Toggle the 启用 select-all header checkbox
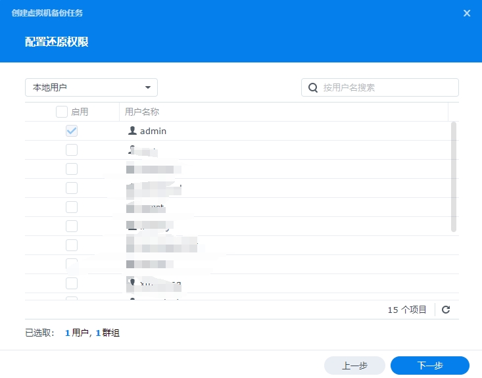This screenshot has height=378, width=482. coord(61,112)
